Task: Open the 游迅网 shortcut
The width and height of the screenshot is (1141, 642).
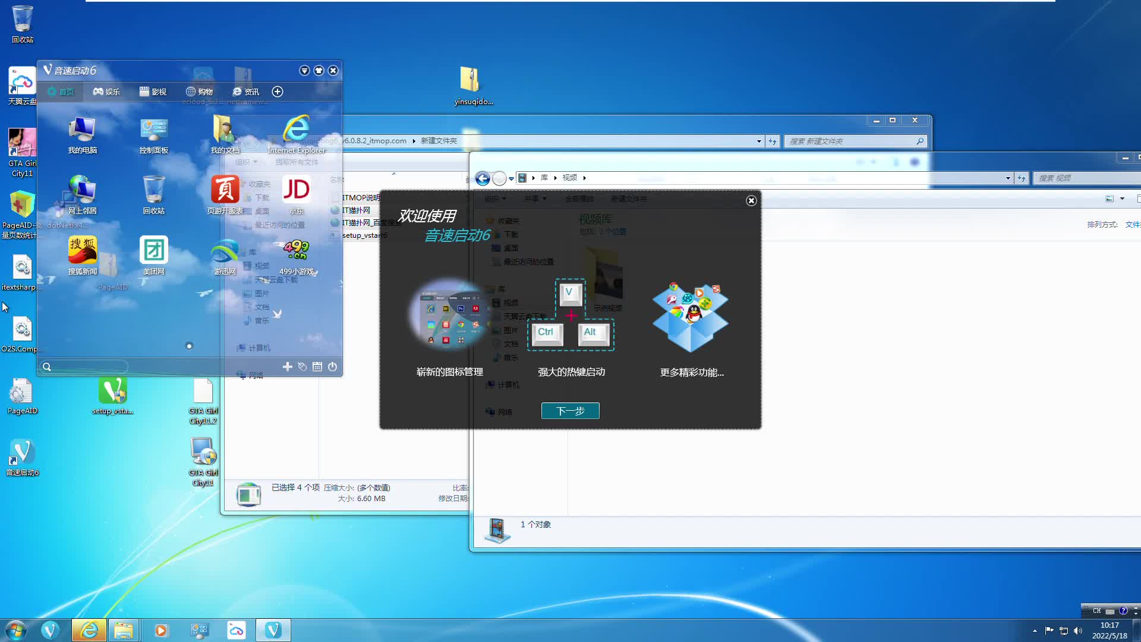Action: [x=225, y=256]
